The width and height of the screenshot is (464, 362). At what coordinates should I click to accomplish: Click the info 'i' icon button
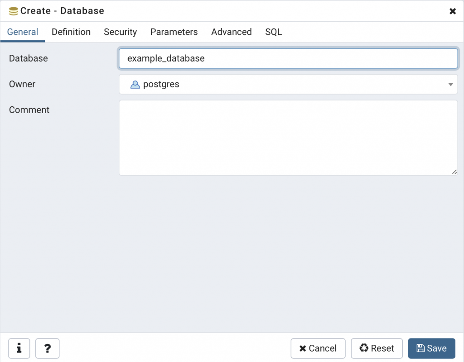(x=19, y=348)
